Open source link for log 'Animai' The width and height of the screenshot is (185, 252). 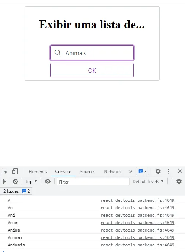(137, 237)
